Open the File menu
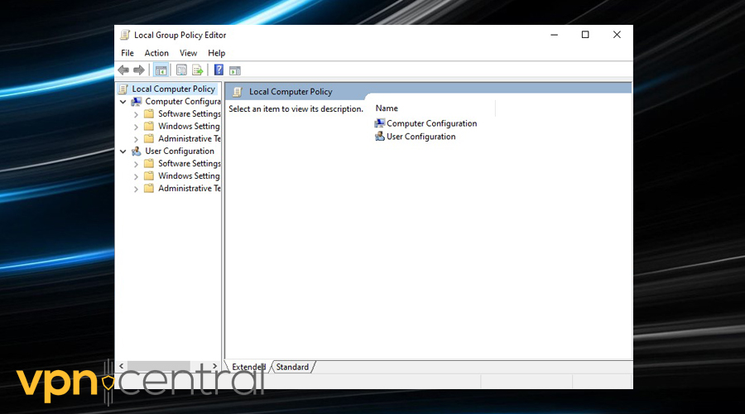Screen dimensions: 745x414 127,53
